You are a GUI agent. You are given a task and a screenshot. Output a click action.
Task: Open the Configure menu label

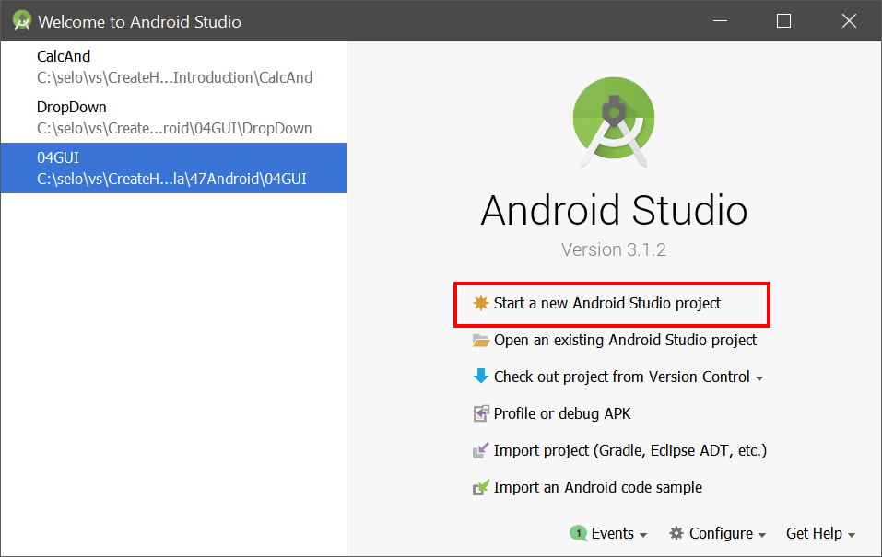point(721,533)
